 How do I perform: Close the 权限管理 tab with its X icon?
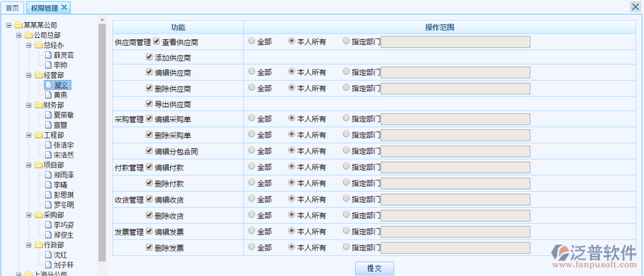click(x=64, y=7)
